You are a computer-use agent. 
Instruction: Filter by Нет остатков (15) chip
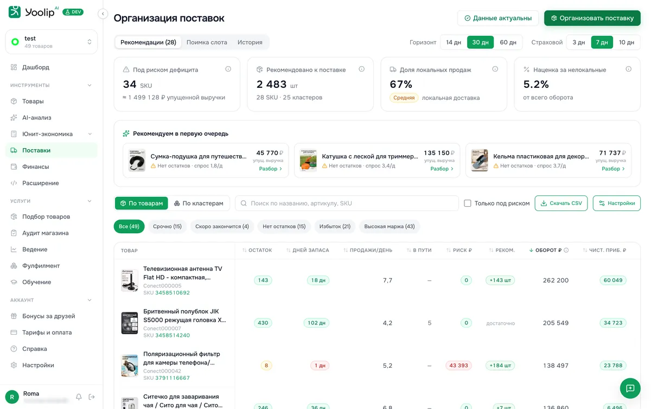(284, 226)
